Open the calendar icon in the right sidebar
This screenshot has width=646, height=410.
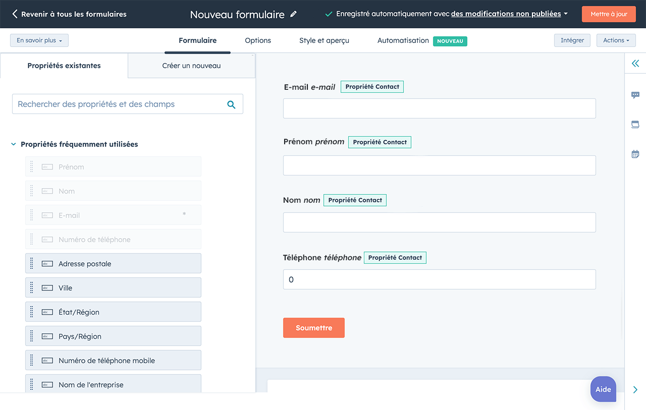click(x=635, y=154)
